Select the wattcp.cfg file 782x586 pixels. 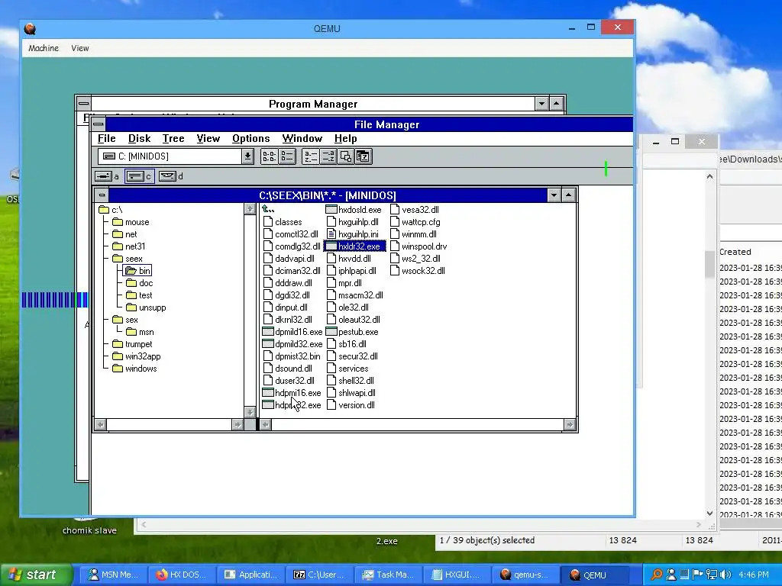pyautogui.click(x=415, y=222)
